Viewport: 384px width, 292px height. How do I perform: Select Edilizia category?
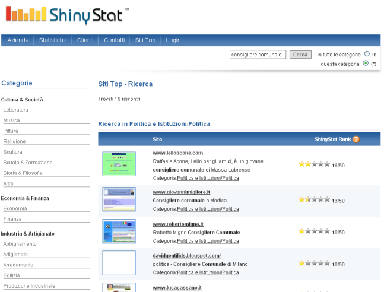coord(11,275)
